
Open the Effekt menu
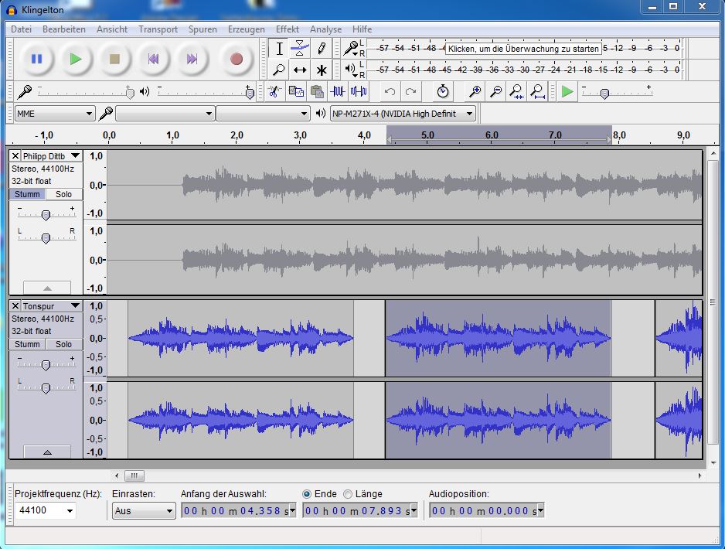click(287, 29)
